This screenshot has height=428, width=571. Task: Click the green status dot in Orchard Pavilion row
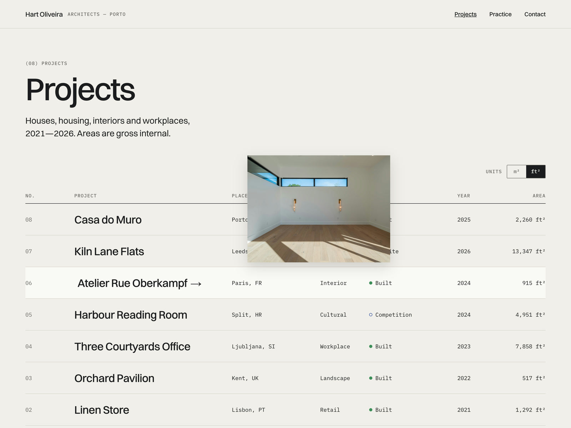[x=371, y=378]
